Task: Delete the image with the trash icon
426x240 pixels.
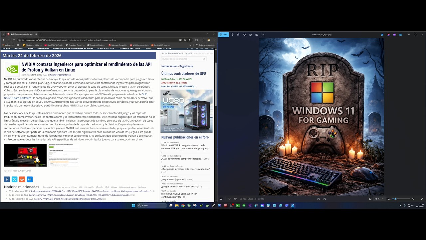Action: 238,35
